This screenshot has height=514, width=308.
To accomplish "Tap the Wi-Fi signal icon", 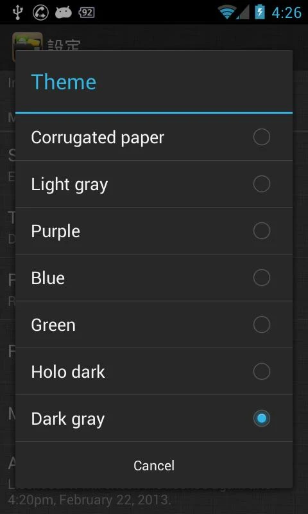I will coord(228,13).
